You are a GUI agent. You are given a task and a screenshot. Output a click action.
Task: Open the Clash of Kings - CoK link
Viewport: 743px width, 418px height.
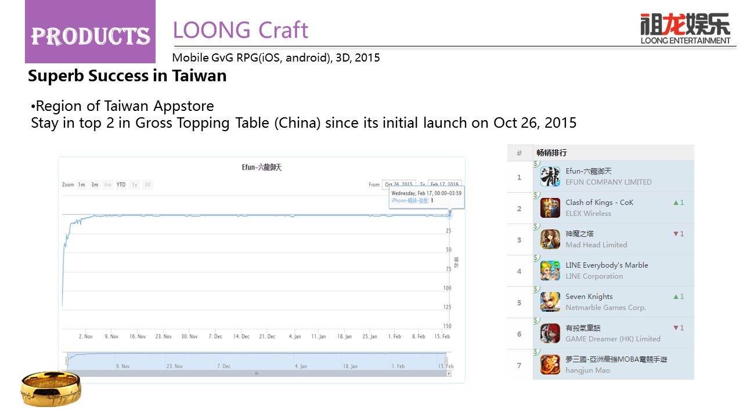(600, 203)
